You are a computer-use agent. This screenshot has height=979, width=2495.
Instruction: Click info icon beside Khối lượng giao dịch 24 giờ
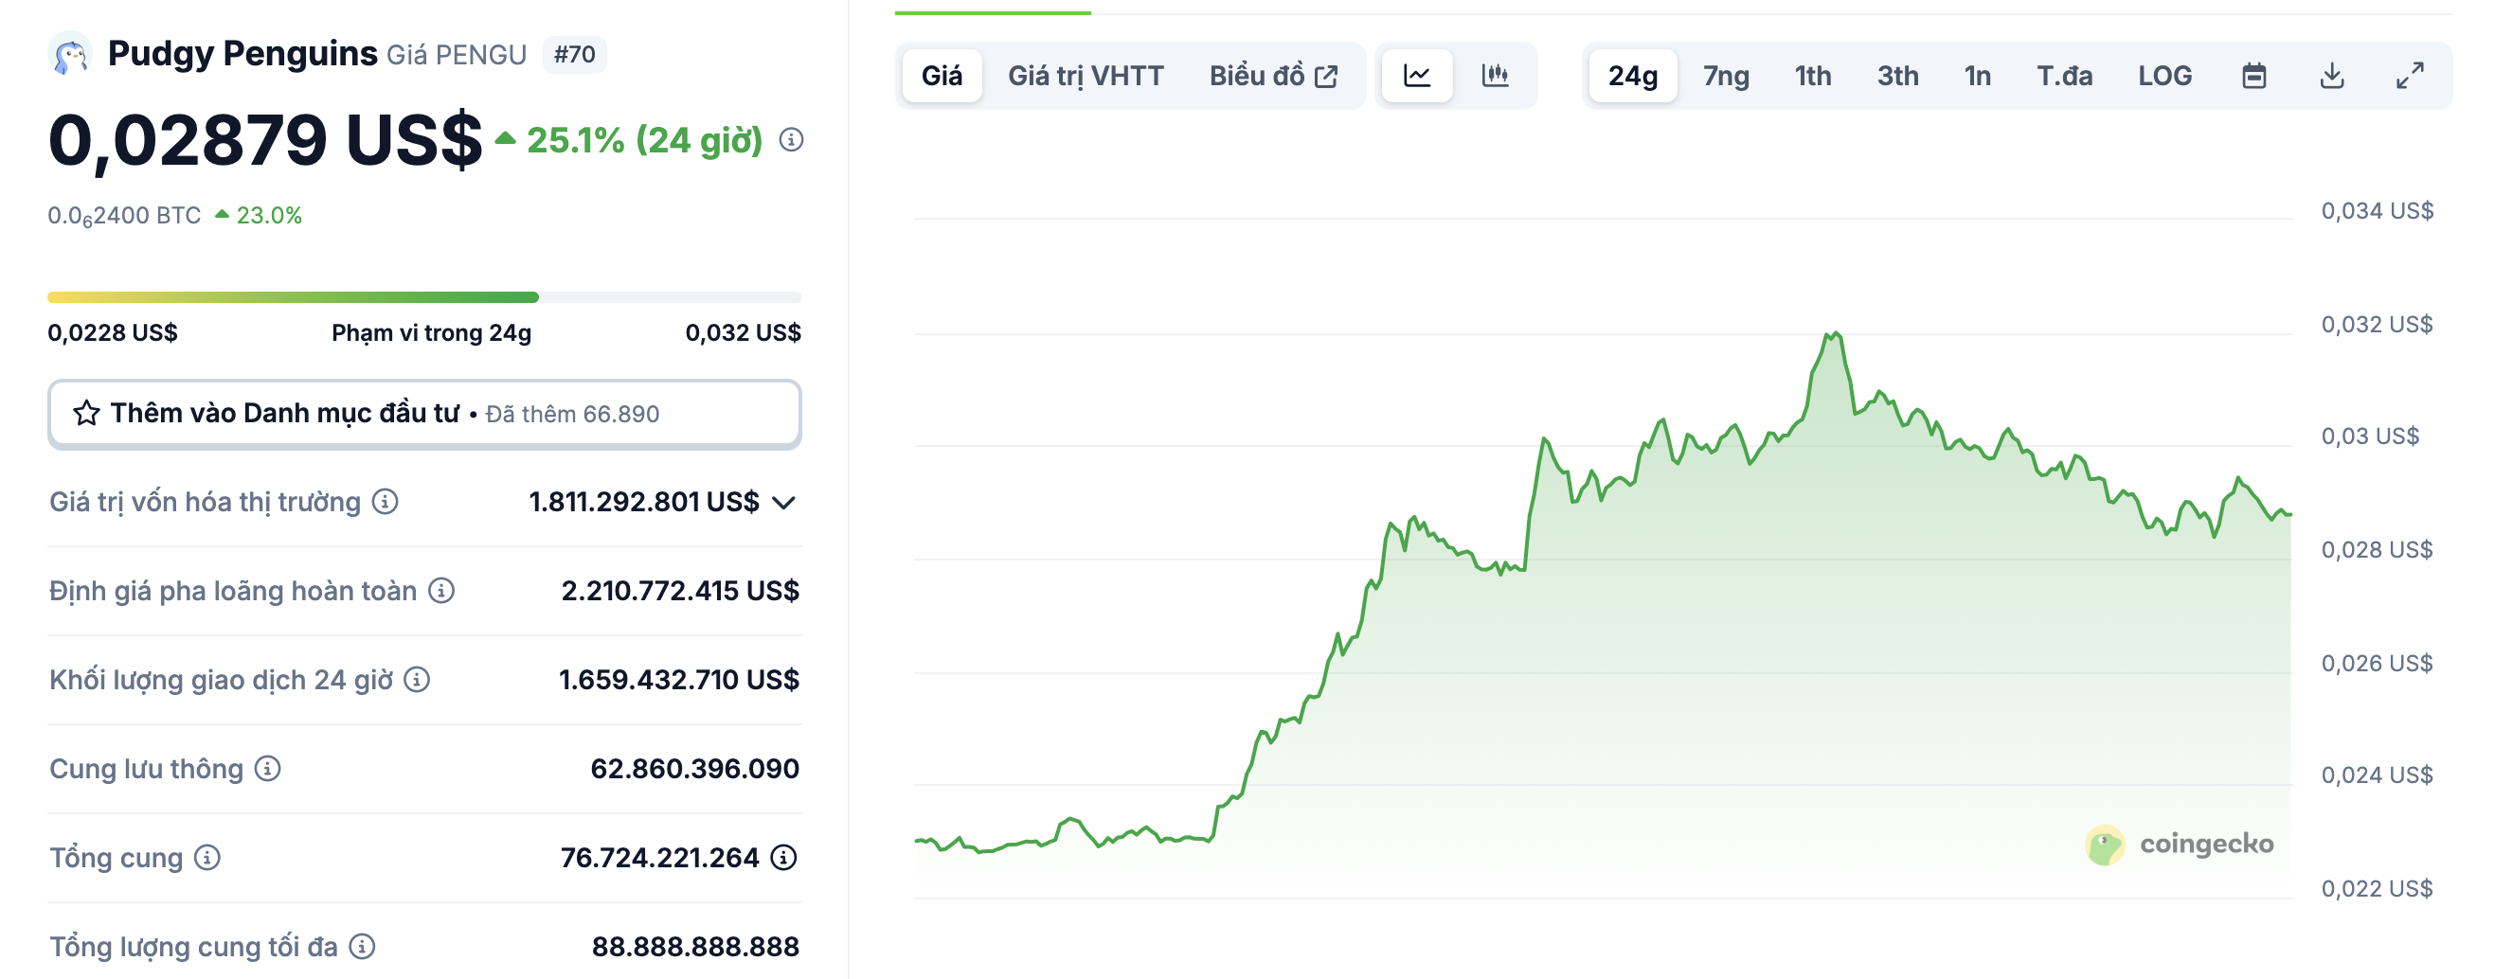(x=418, y=680)
